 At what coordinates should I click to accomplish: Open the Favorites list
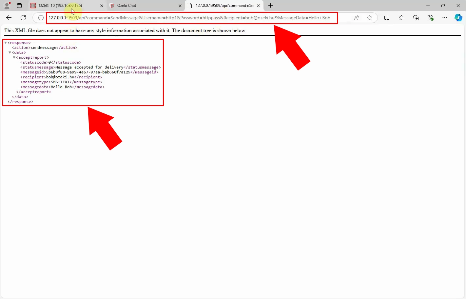click(401, 18)
